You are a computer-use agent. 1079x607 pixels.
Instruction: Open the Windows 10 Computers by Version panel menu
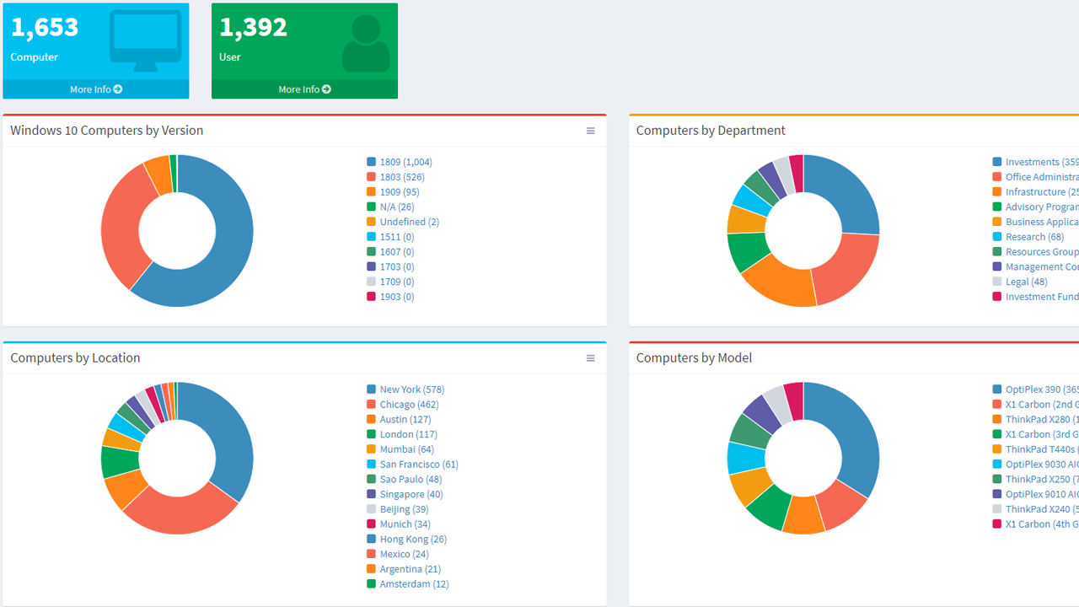click(x=590, y=131)
